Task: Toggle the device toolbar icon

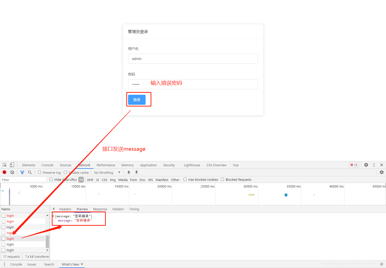Action: click(12, 165)
